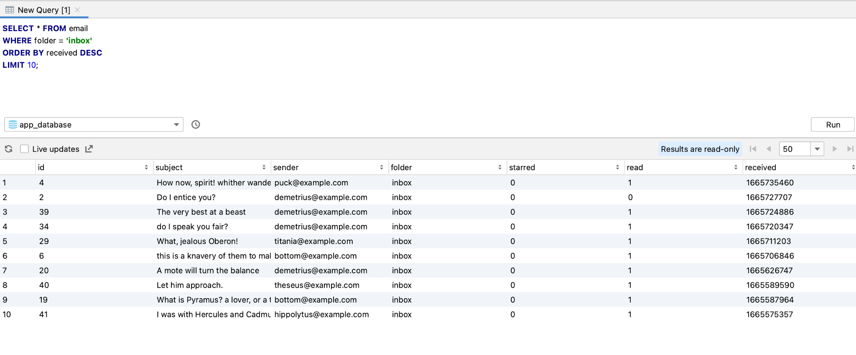
Task: Click the subject column header
Action: pos(169,167)
